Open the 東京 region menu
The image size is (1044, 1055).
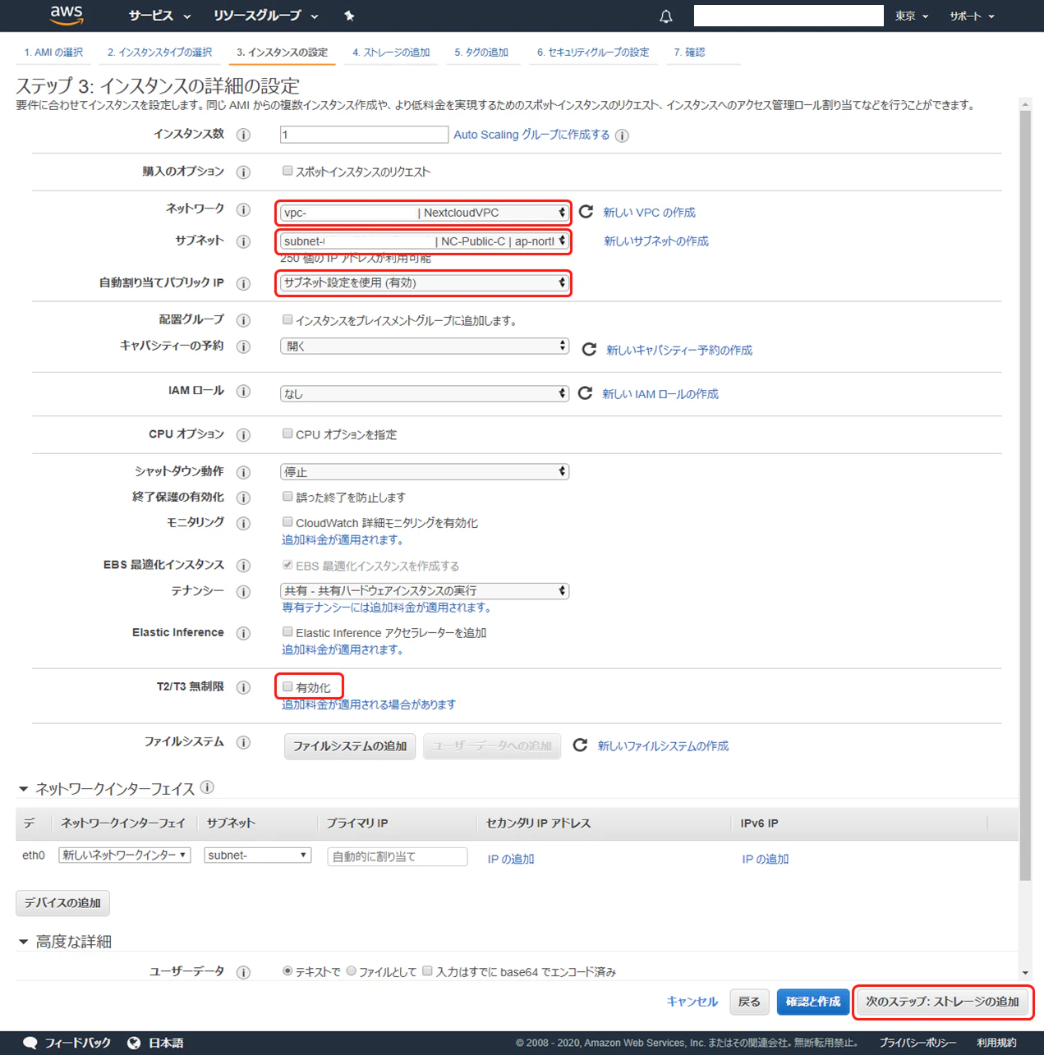[912, 16]
